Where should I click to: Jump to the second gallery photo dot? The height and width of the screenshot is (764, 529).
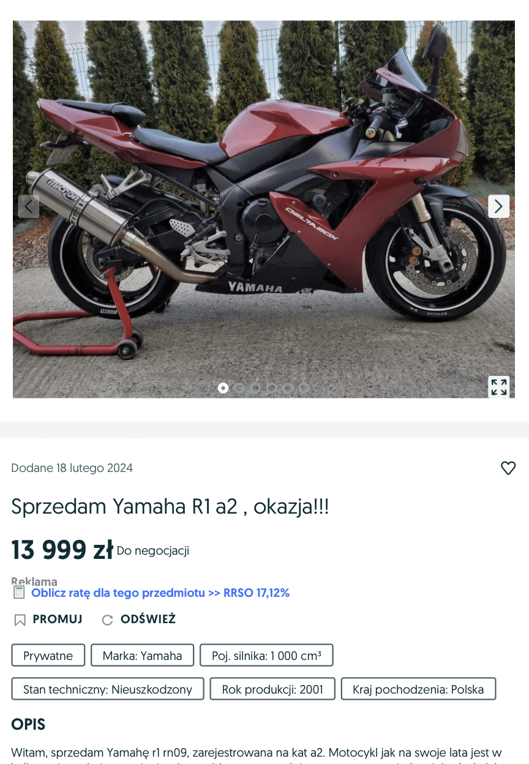click(x=239, y=388)
